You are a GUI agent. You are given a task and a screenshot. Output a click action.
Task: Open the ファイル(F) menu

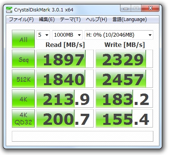21,19
